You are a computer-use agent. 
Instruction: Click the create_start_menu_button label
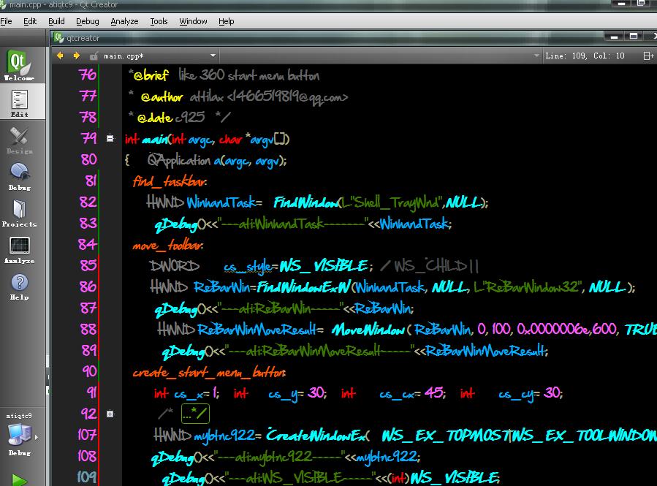[209, 372]
